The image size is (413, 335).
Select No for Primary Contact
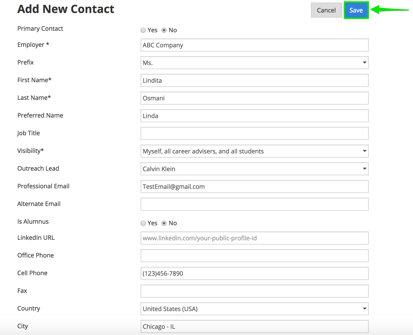[164, 30]
